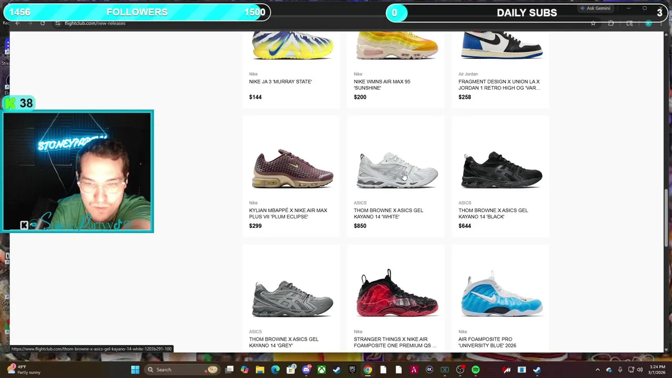Open File Explorer from the taskbar
This screenshot has width=672, height=378.
(260, 370)
